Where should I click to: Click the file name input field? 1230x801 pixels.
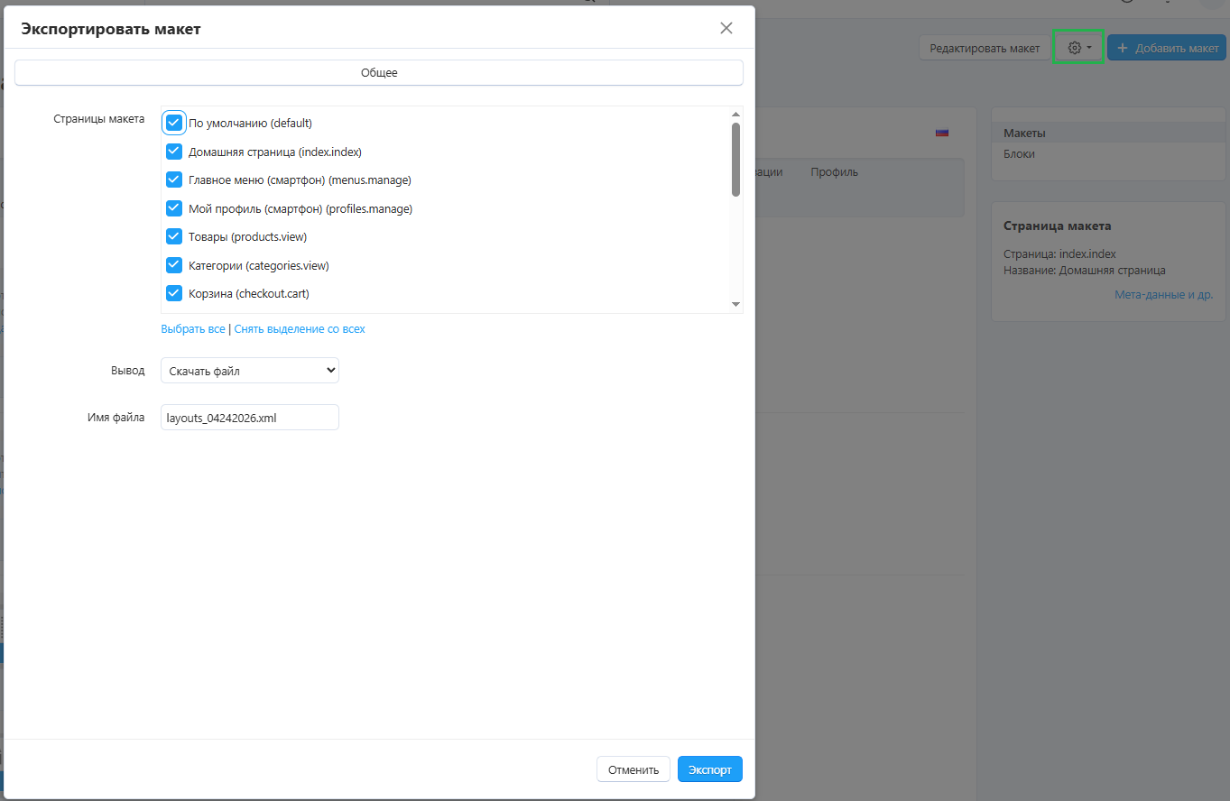[x=249, y=417]
